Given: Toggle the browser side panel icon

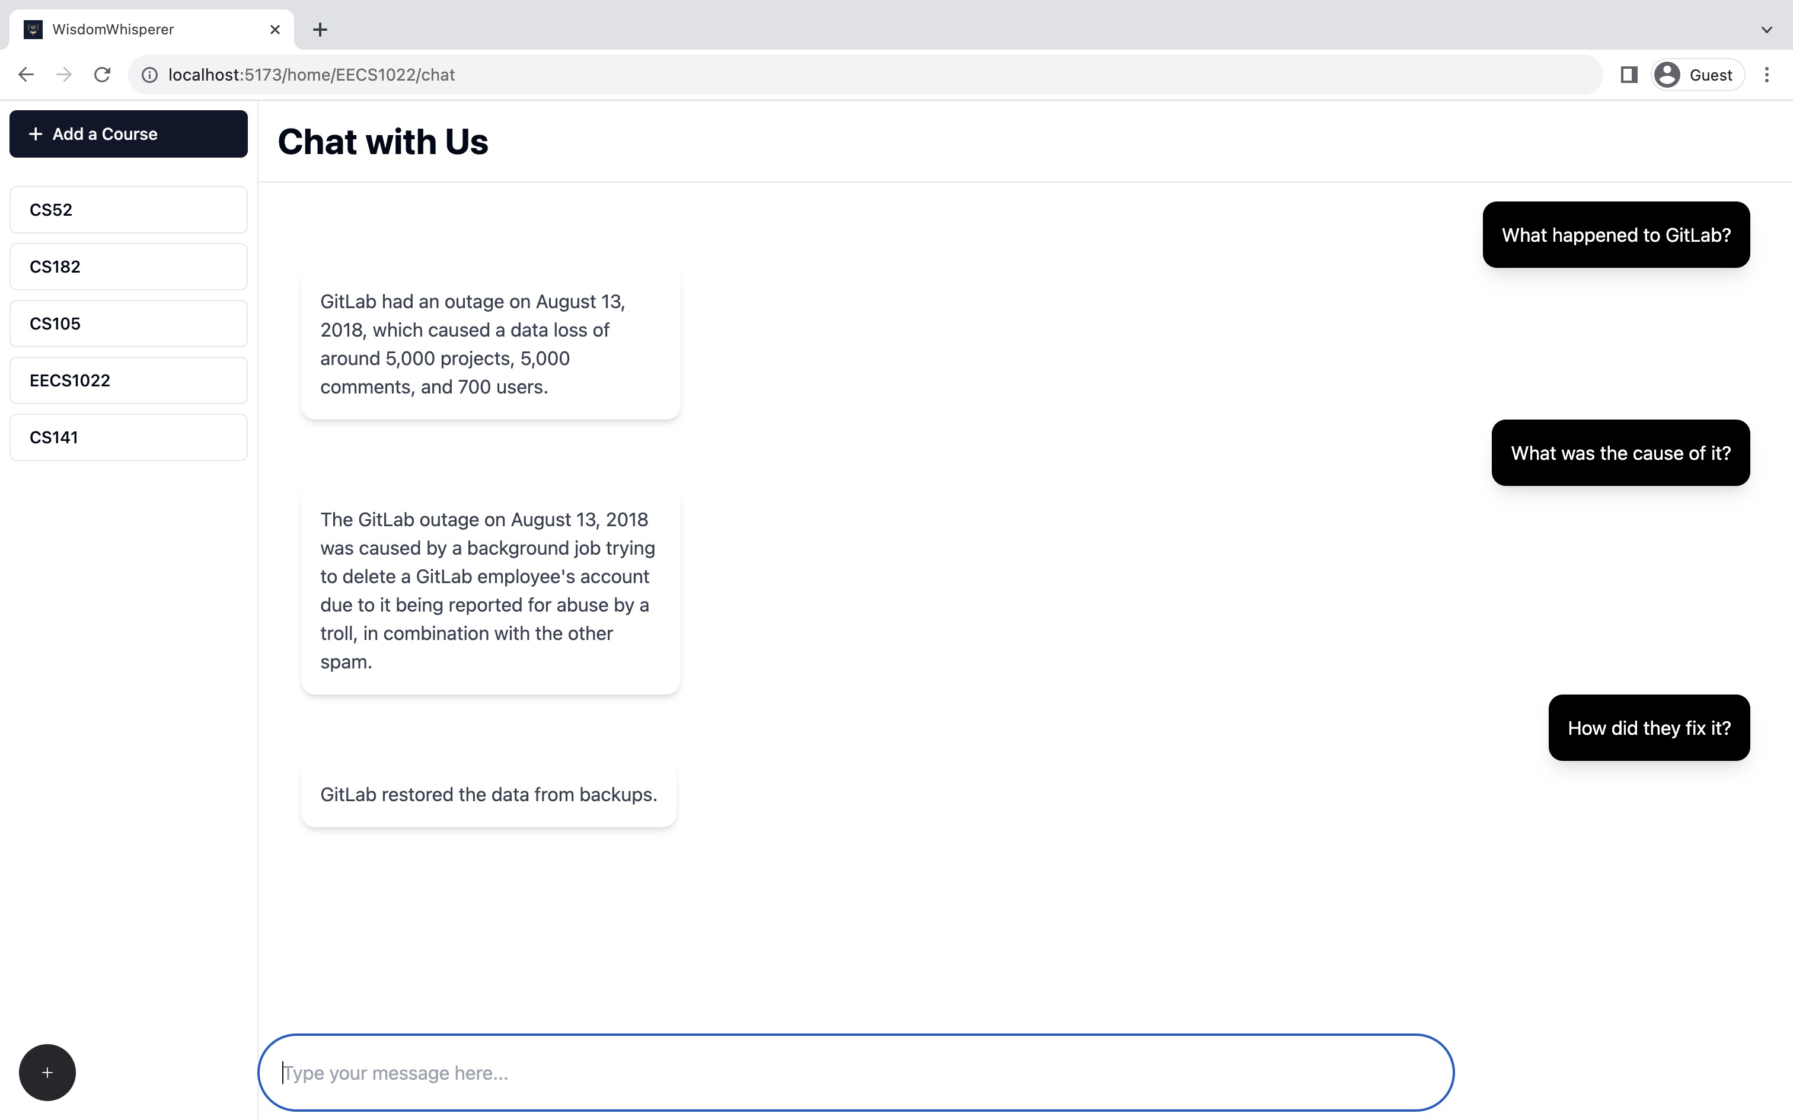Looking at the screenshot, I should point(1629,75).
